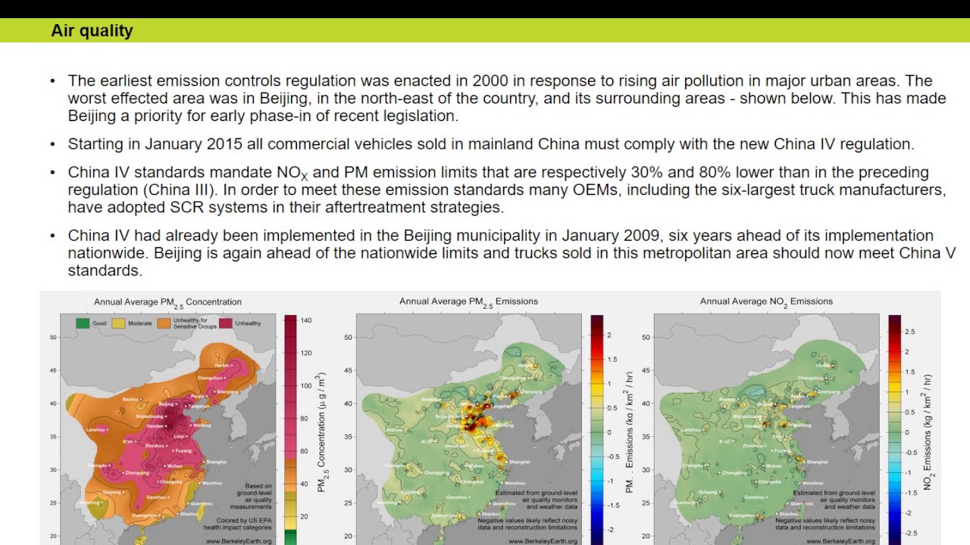Click the orange 'Unhealthy for Sensitive Groups' swatch
Viewport: 970px width, 545px height.
coord(164,323)
